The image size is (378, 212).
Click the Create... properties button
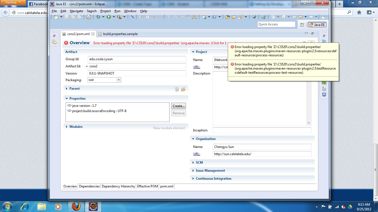coord(178,106)
